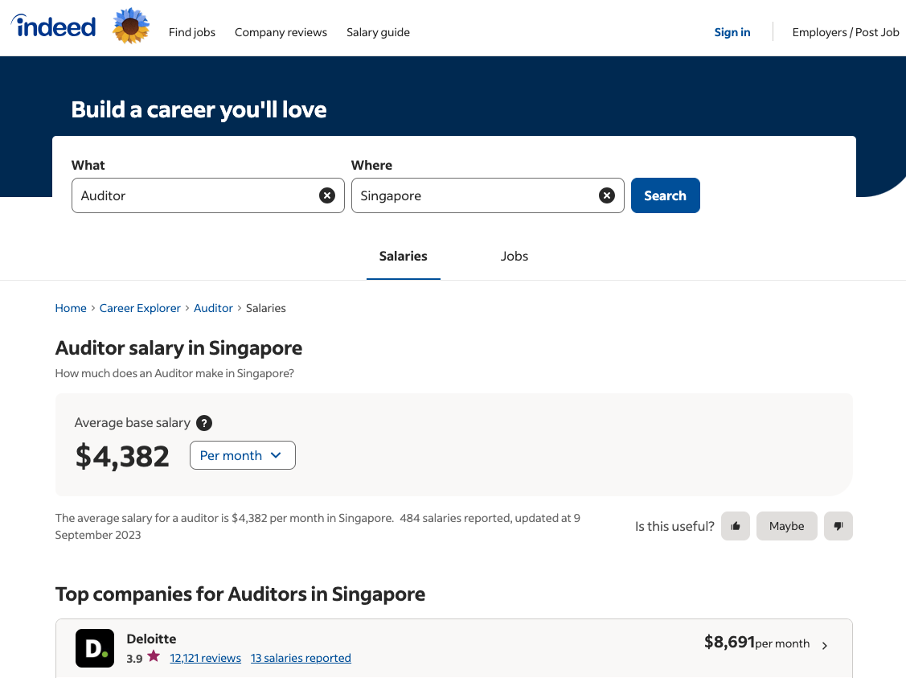Open Company reviews in the header
906x678 pixels.
tap(281, 32)
